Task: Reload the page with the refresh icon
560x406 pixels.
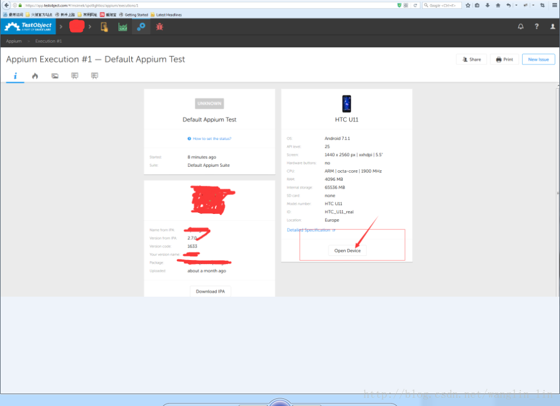Action: [x=415, y=5]
